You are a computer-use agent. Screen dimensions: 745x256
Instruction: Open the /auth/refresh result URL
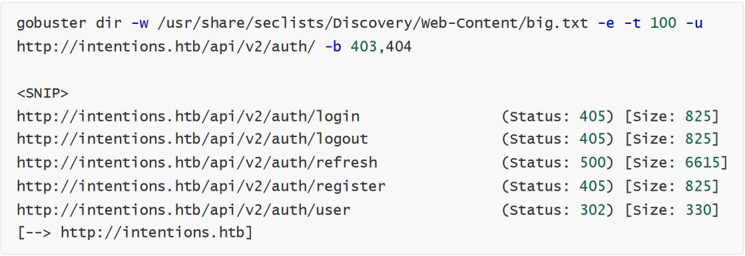point(196,162)
